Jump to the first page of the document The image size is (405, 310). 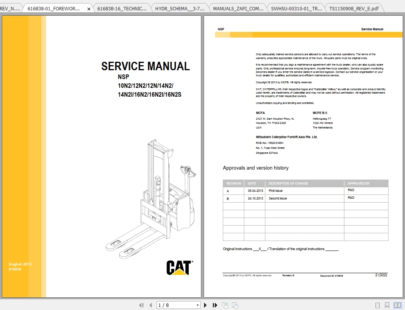point(141,305)
